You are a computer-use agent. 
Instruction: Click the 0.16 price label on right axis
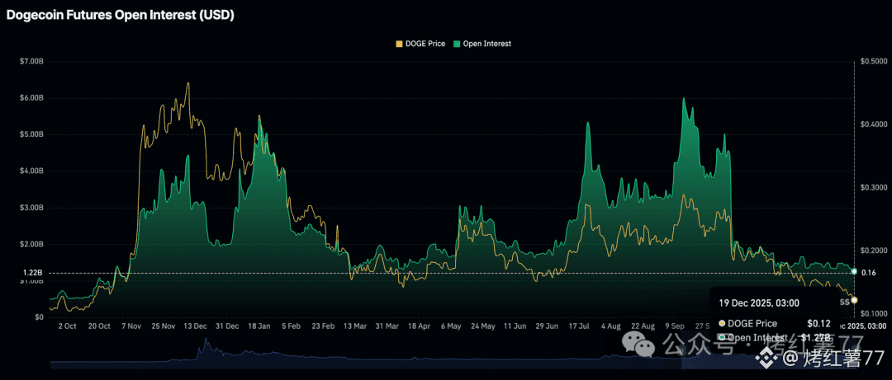(868, 273)
